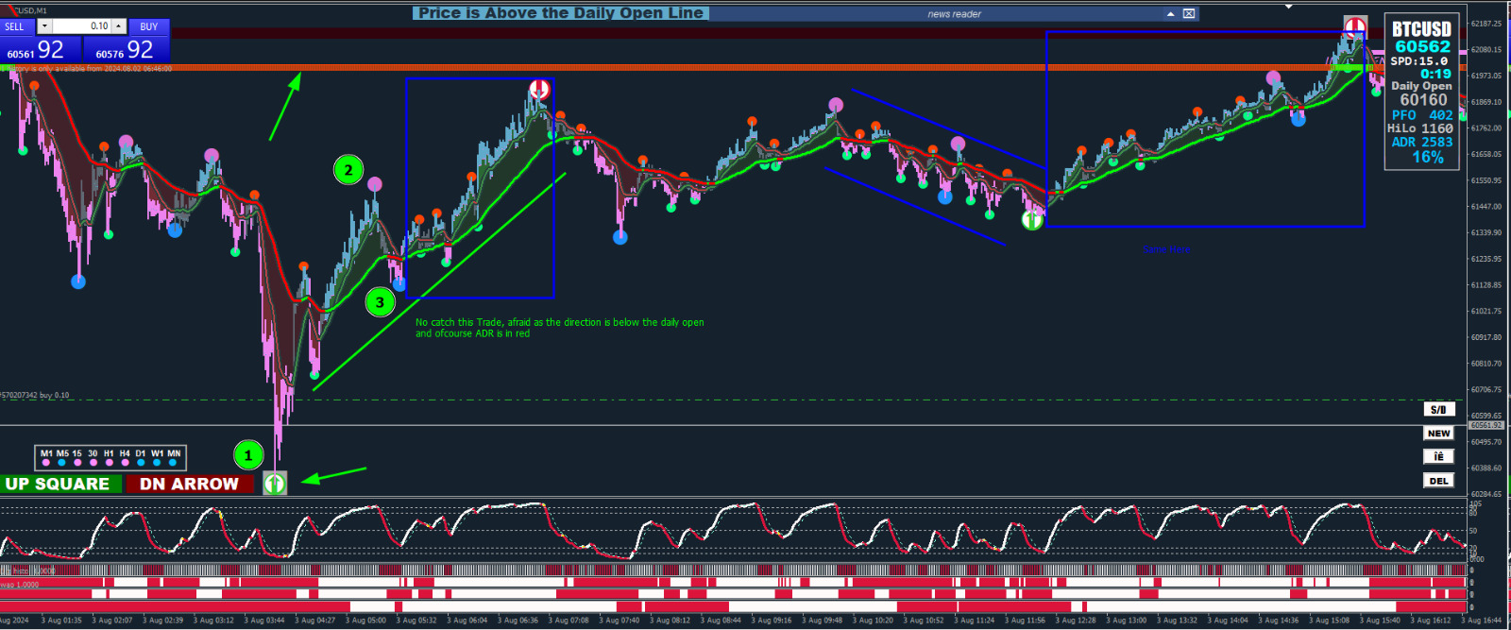The image size is (1511, 630).
Task: Click the DN ARROW red label
Action: point(189,484)
